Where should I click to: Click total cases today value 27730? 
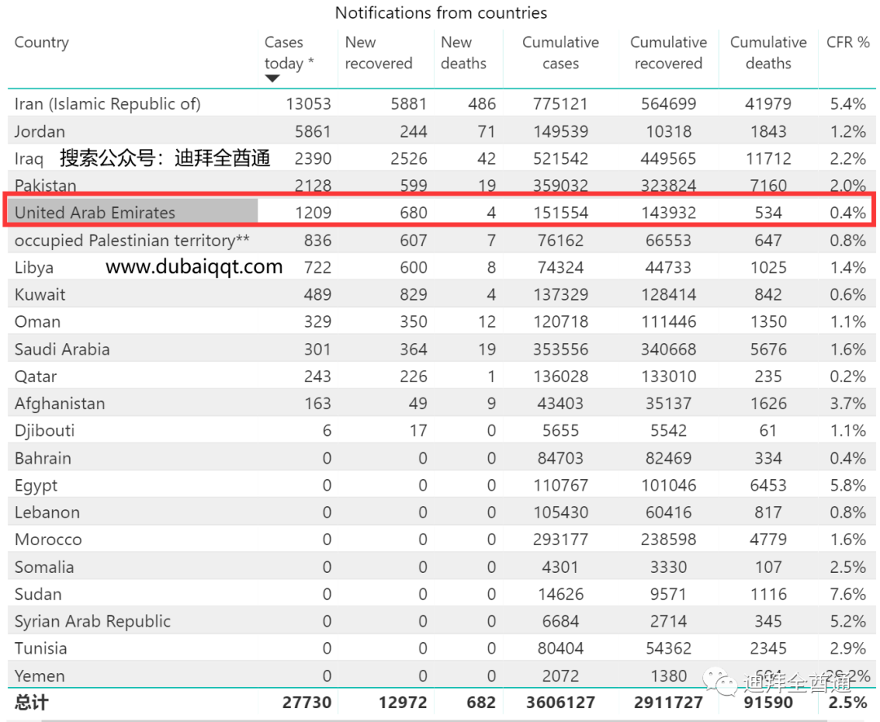pos(307,702)
